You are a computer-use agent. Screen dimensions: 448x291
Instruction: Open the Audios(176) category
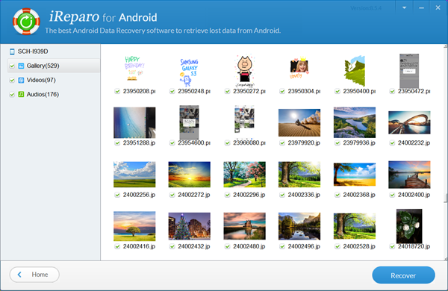pyautogui.click(x=43, y=95)
